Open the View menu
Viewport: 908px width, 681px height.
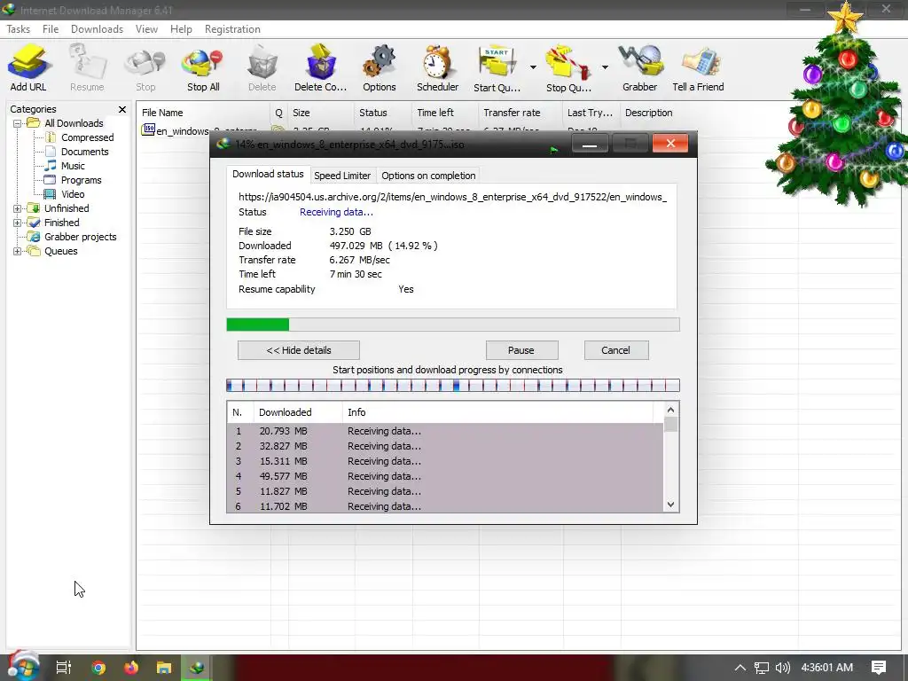pyautogui.click(x=146, y=29)
